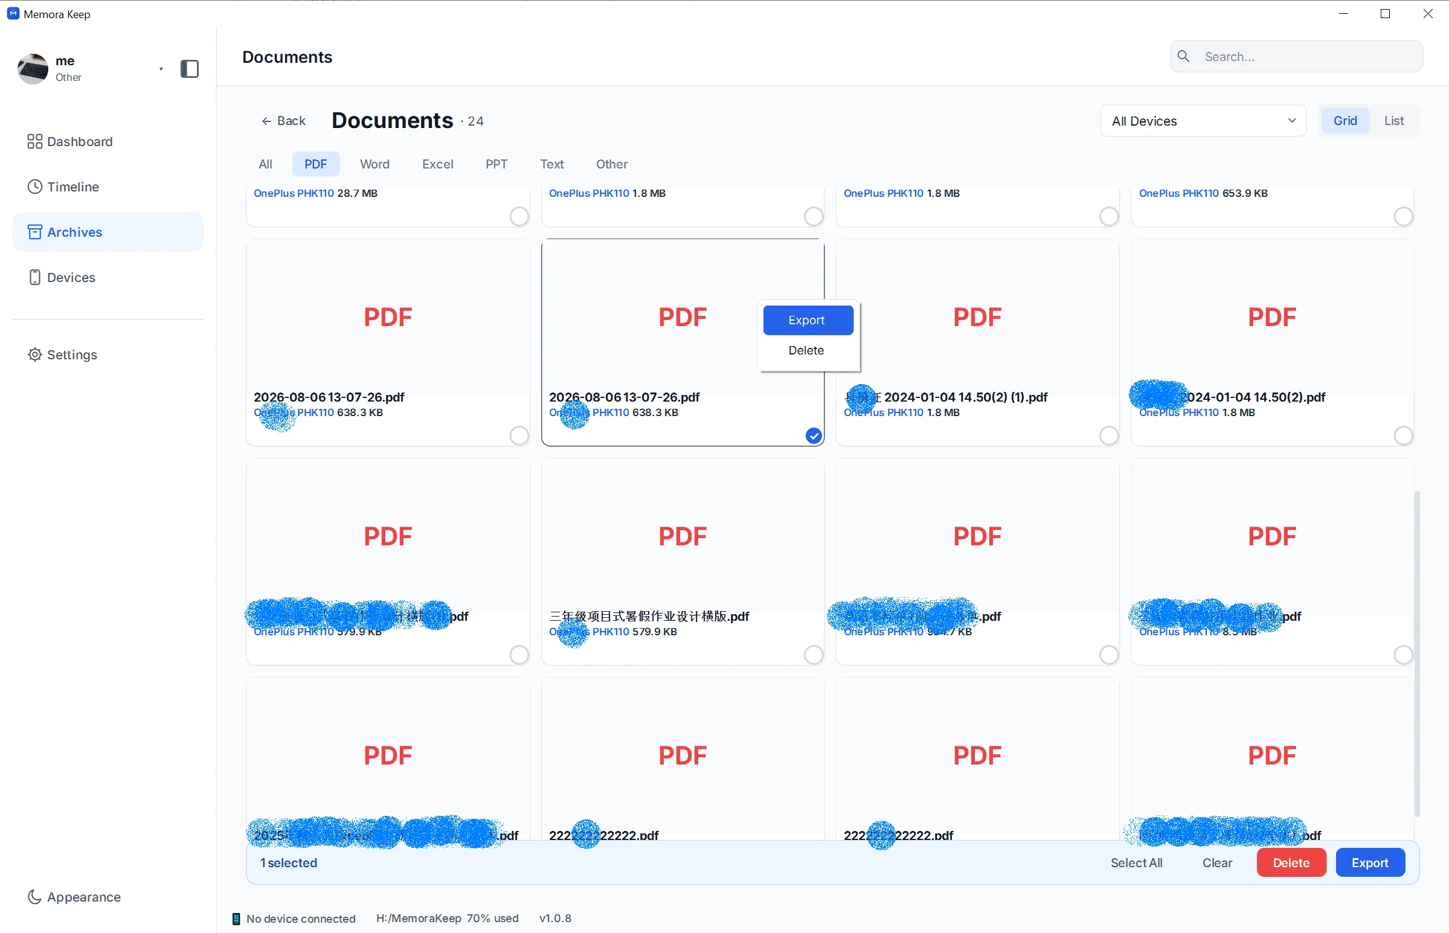Click the user avatar picture
The image size is (1449, 933).
tap(33, 68)
